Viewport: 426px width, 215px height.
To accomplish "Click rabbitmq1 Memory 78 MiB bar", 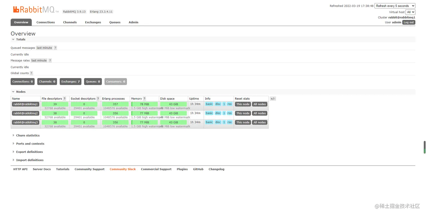I will tap(145, 104).
